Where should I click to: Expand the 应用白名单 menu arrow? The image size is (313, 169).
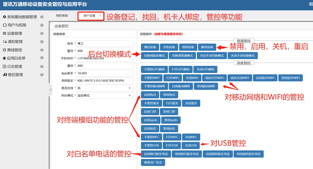click(x=42, y=58)
